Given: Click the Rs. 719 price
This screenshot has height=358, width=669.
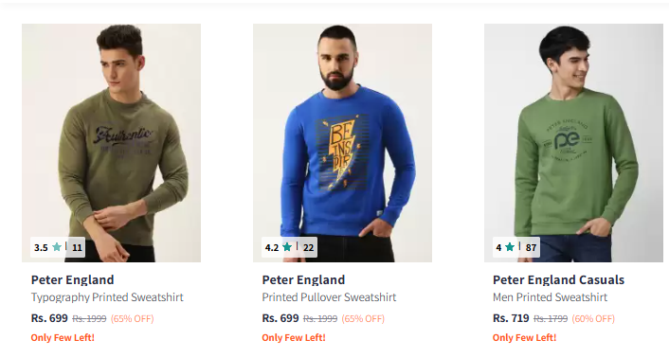Looking at the screenshot, I should pos(511,318).
